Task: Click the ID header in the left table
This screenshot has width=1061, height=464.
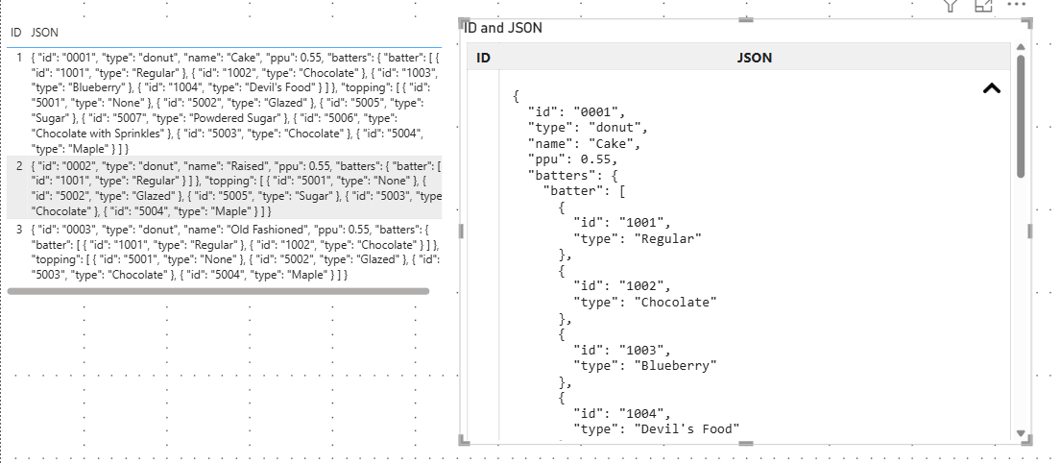Action: [x=16, y=33]
